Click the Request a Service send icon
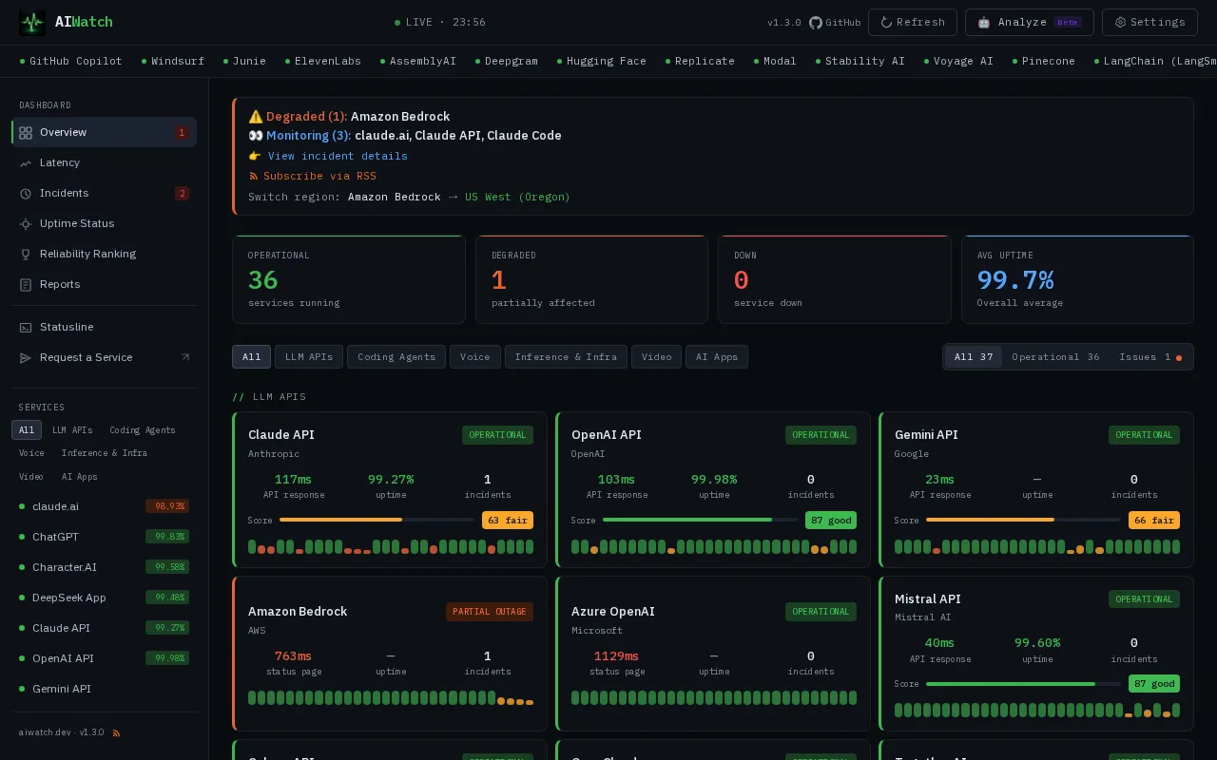 coord(26,358)
